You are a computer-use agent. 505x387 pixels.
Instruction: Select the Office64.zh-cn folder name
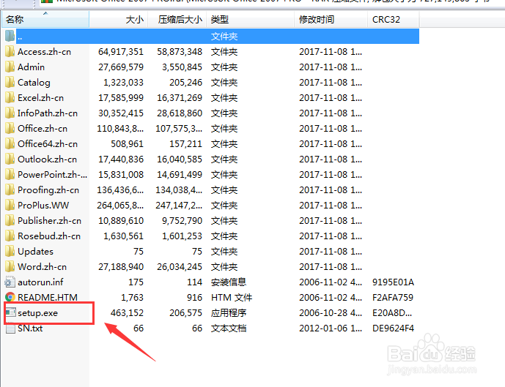point(48,144)
